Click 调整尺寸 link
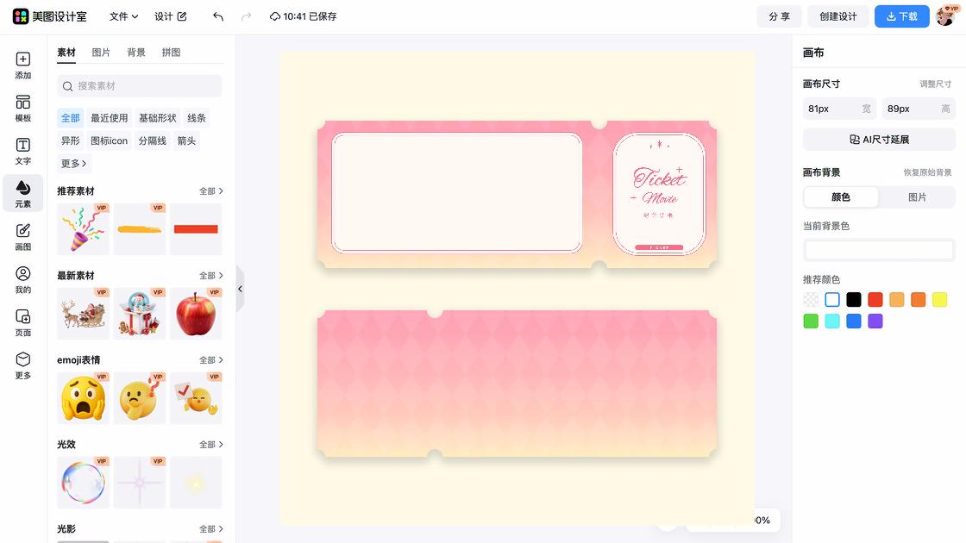This screenshot has height=543, width=966. 935,84
